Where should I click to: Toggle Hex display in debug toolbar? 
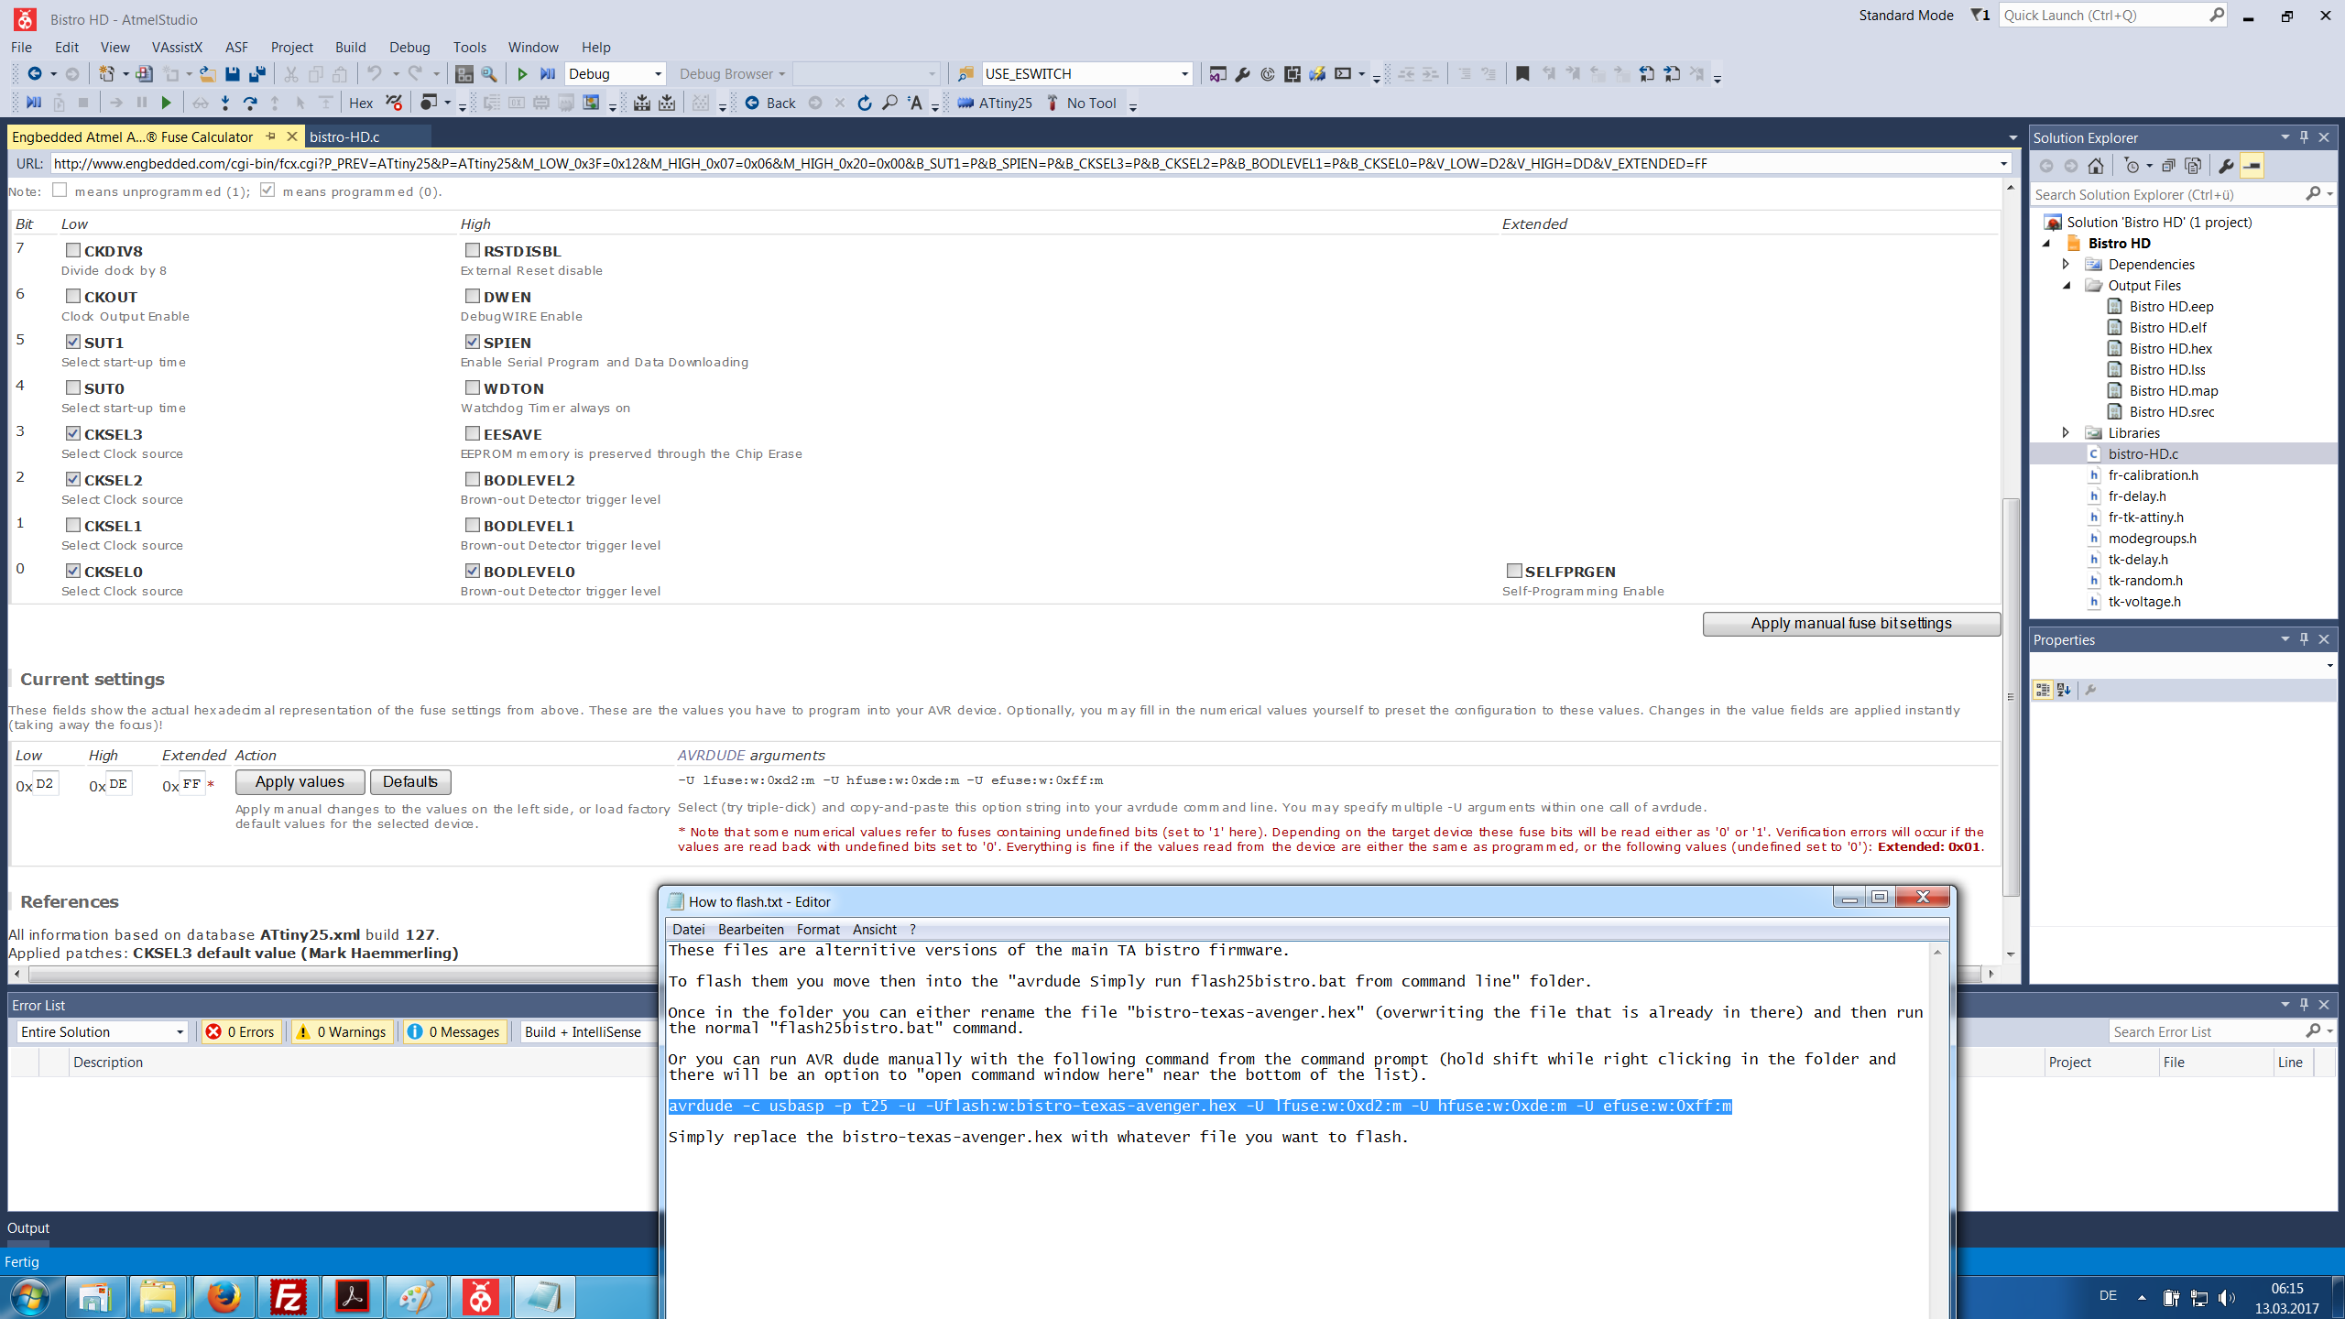[361, 104]
